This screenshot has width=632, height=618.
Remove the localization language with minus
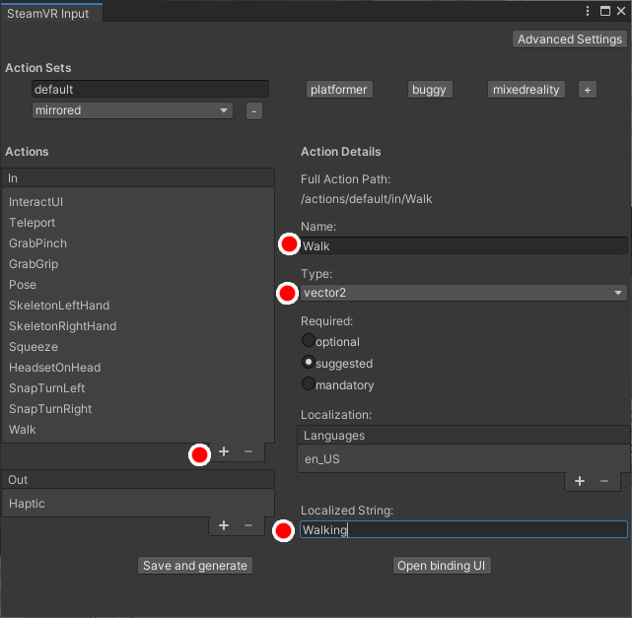pos(604,481)
